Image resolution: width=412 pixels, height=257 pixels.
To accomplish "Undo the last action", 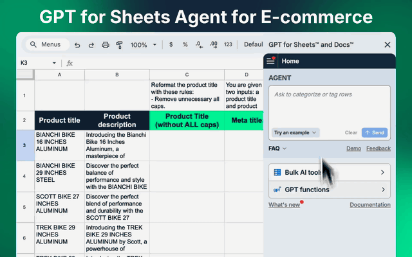I will (x=77, y=45).
